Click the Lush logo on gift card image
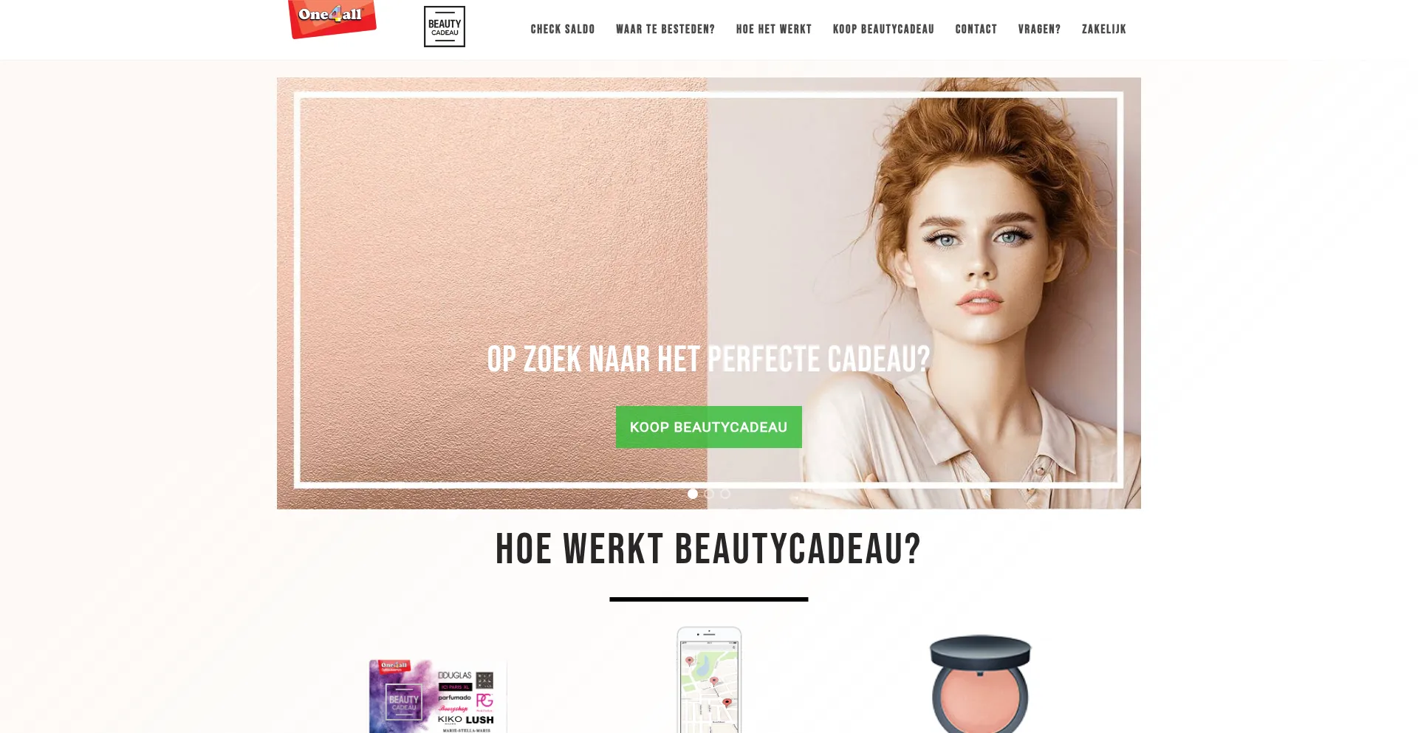This screenshot has width=1418, height=733. [x=479, y=720]
